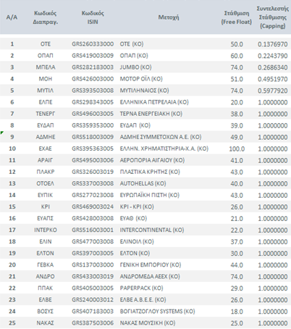Viewport: 291px width, 329px height.
Task: Click row number 25 for ΝΑΚΑΣ
Action: [x=12, y=323]
